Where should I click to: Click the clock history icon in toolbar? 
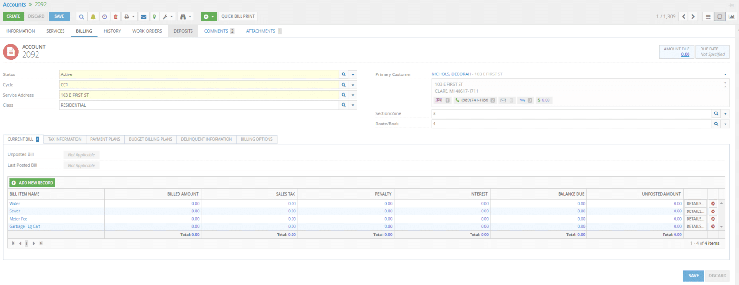tap(104, 16)
